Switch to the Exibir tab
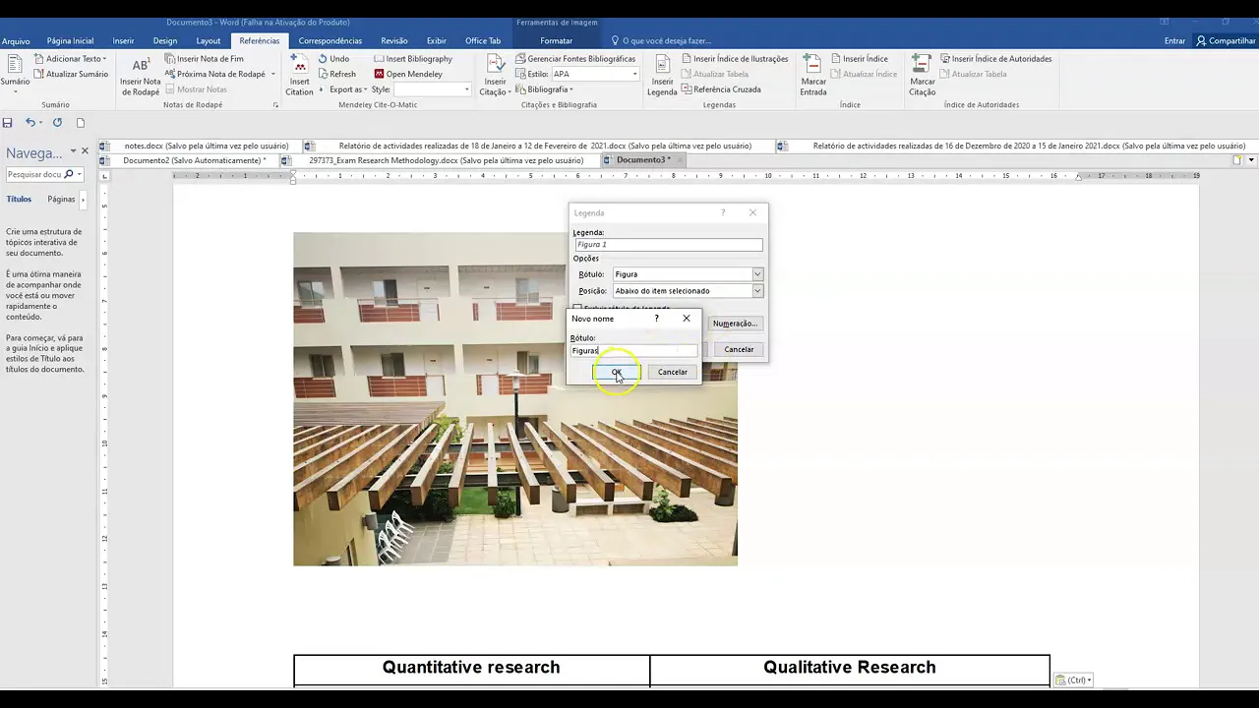1259x708 pixels. 437,41
